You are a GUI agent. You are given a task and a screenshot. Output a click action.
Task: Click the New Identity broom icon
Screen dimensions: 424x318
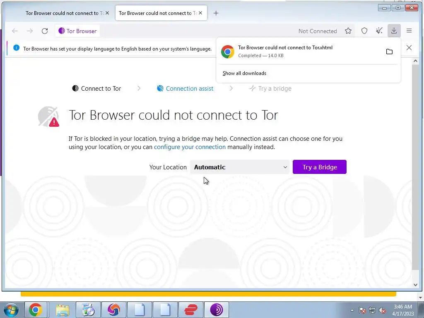point(379,31)
